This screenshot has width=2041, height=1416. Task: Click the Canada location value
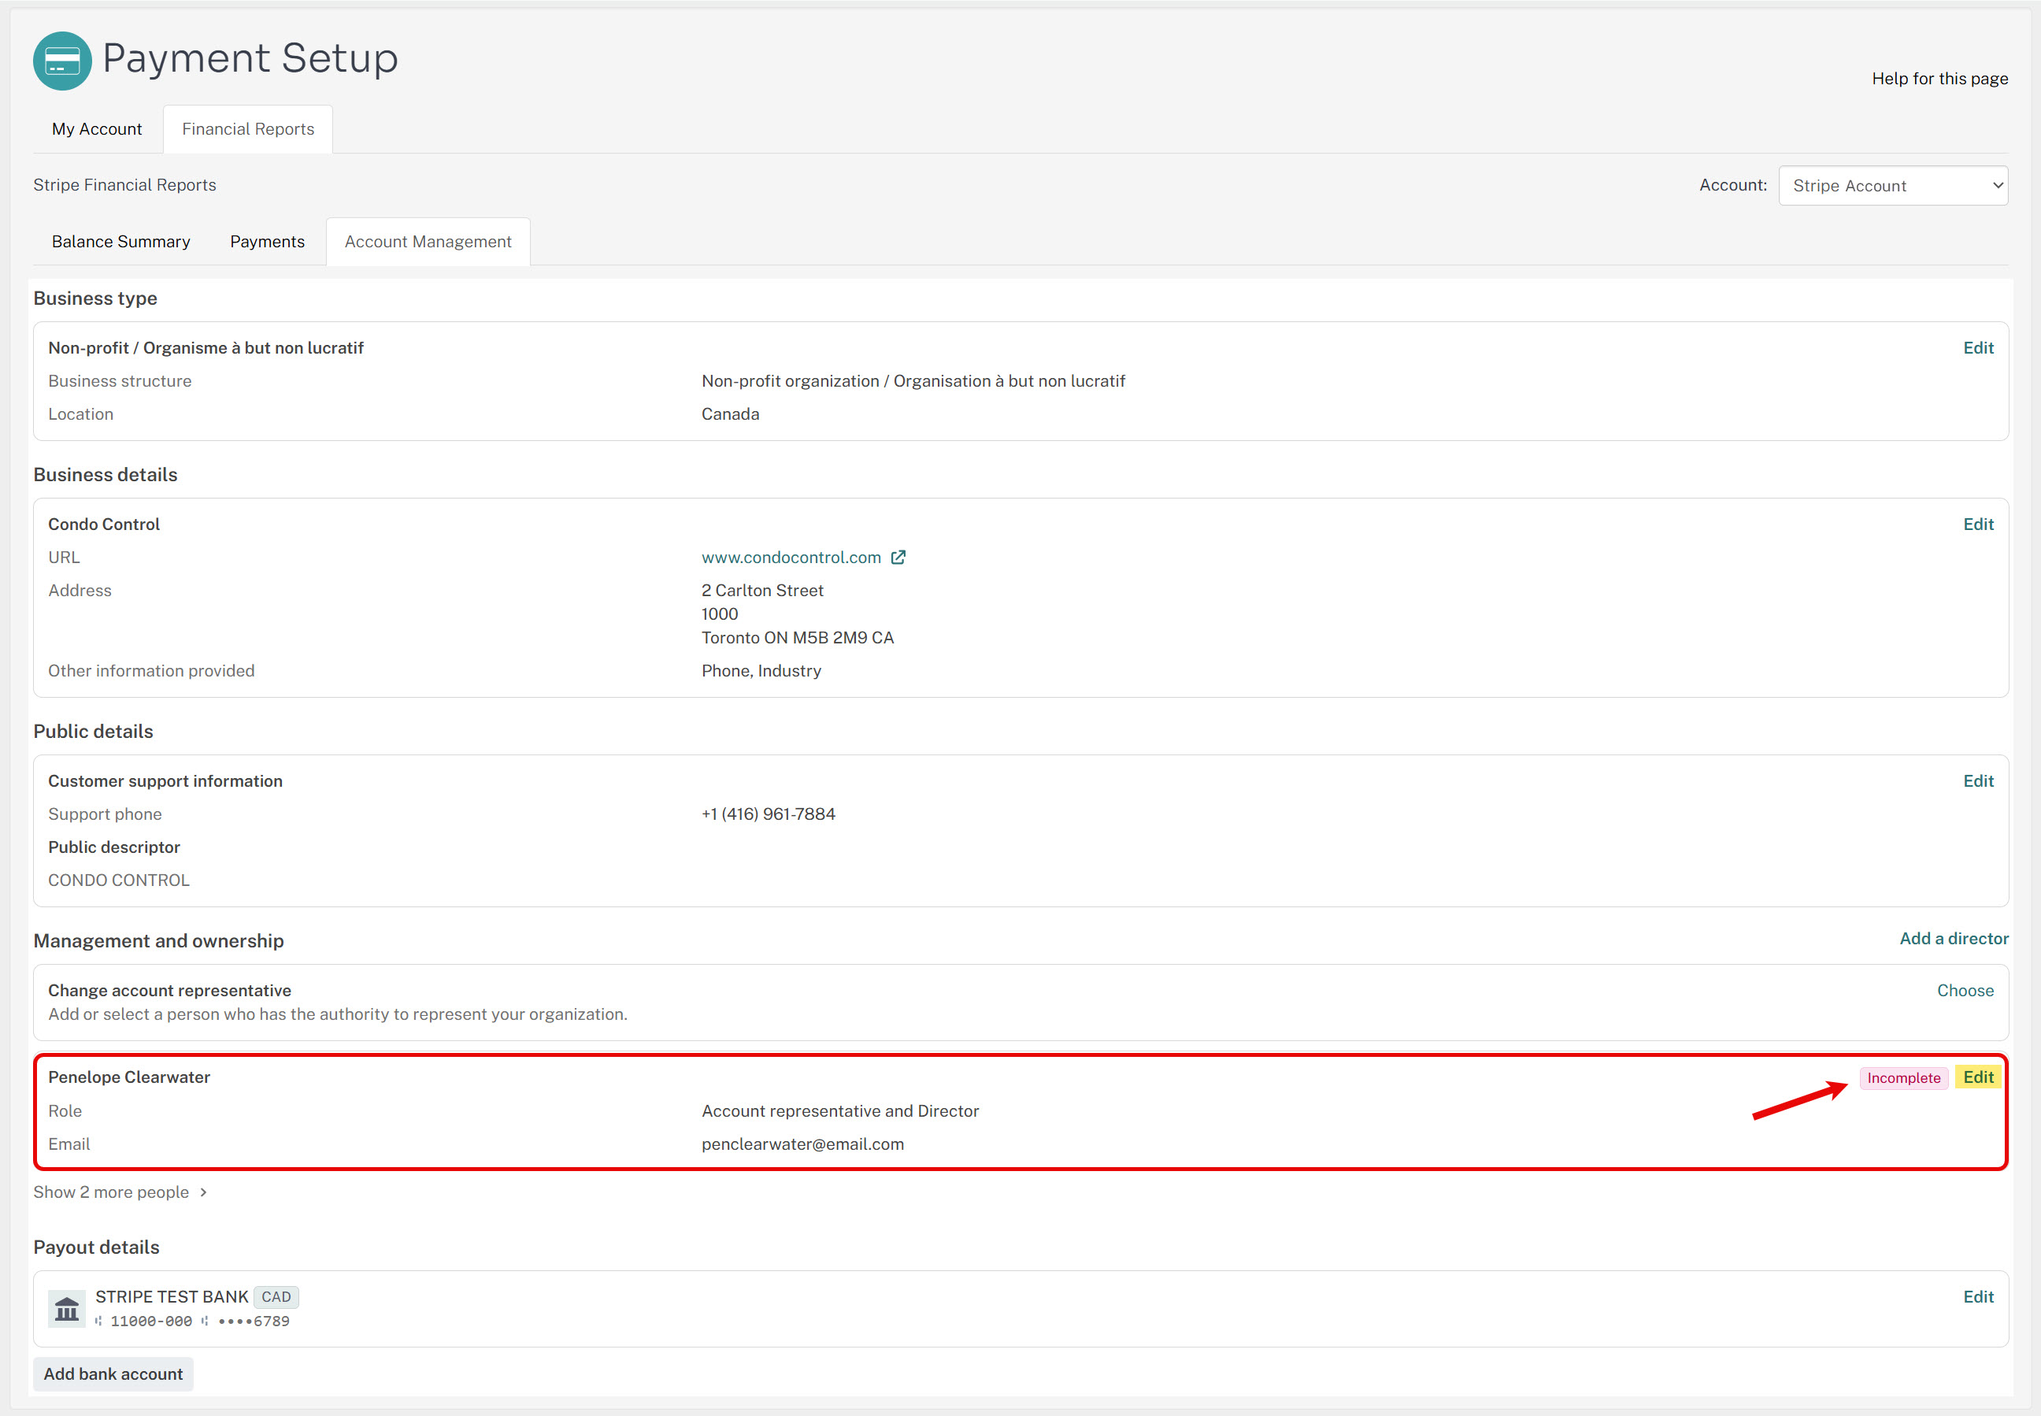pyautogui.click(x=730, y=413)
